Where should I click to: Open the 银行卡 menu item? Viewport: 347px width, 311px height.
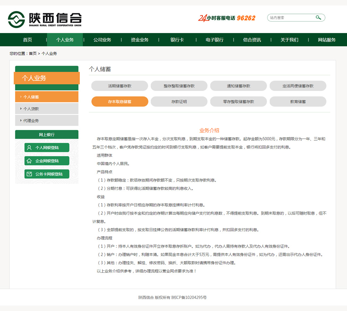[x=177, y=40]
